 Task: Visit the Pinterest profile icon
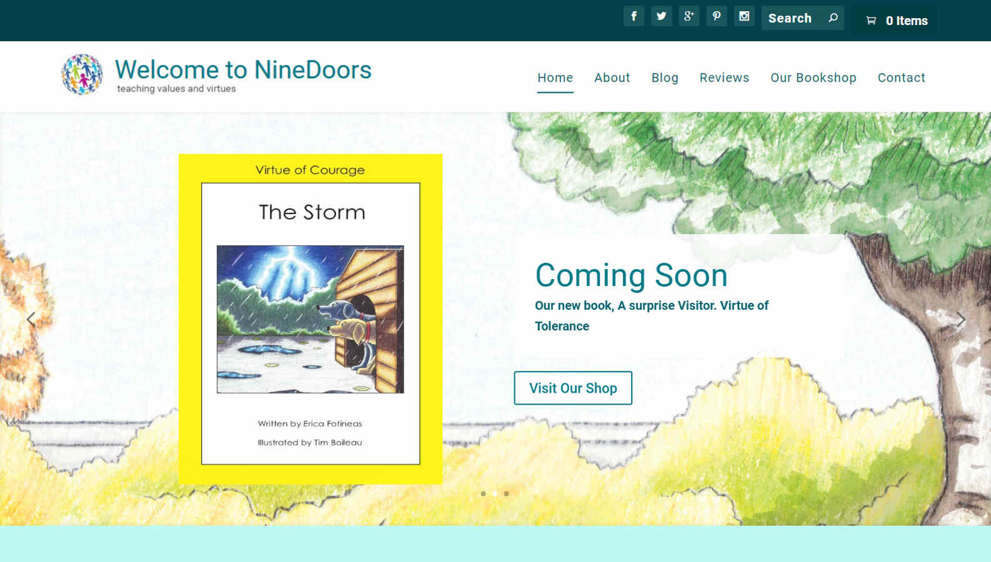(716, 16)
